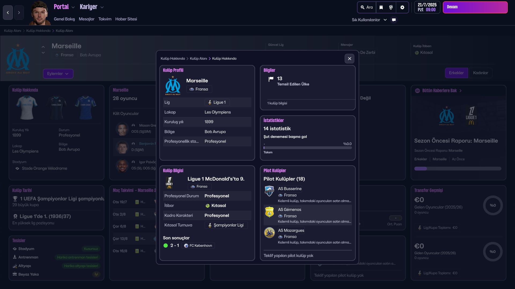Click the globe icon next to the bookmark
This screenshot has height=289, width=515.
391,7
